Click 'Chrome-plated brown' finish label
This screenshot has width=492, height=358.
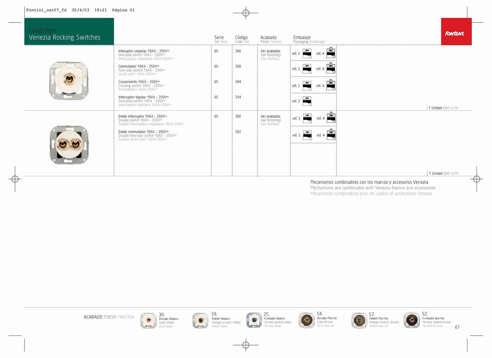[x=437, y=322]
